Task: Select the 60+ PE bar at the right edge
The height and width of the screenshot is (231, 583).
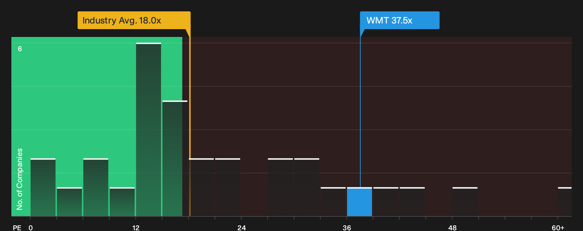Action: [x=565, y=202]
